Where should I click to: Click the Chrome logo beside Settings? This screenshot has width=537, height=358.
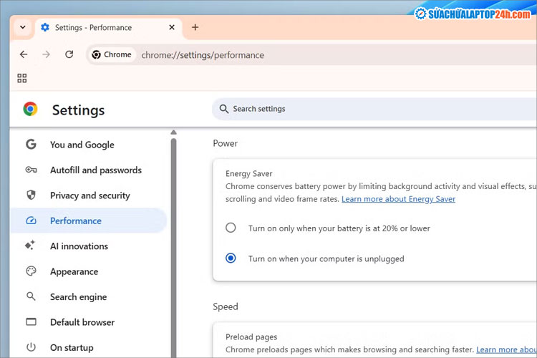click(x=31, y=109)
